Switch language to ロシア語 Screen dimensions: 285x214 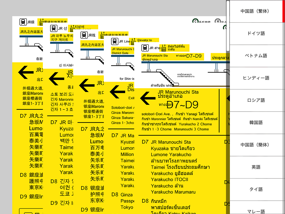(256, 100)
